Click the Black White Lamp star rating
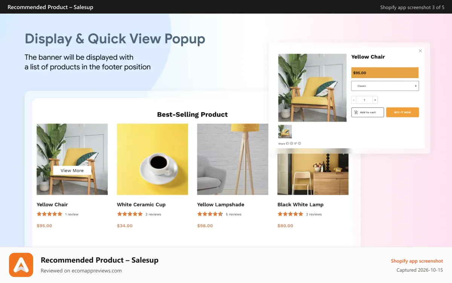This screenshot has height=283, width=452. click(290, 214)
